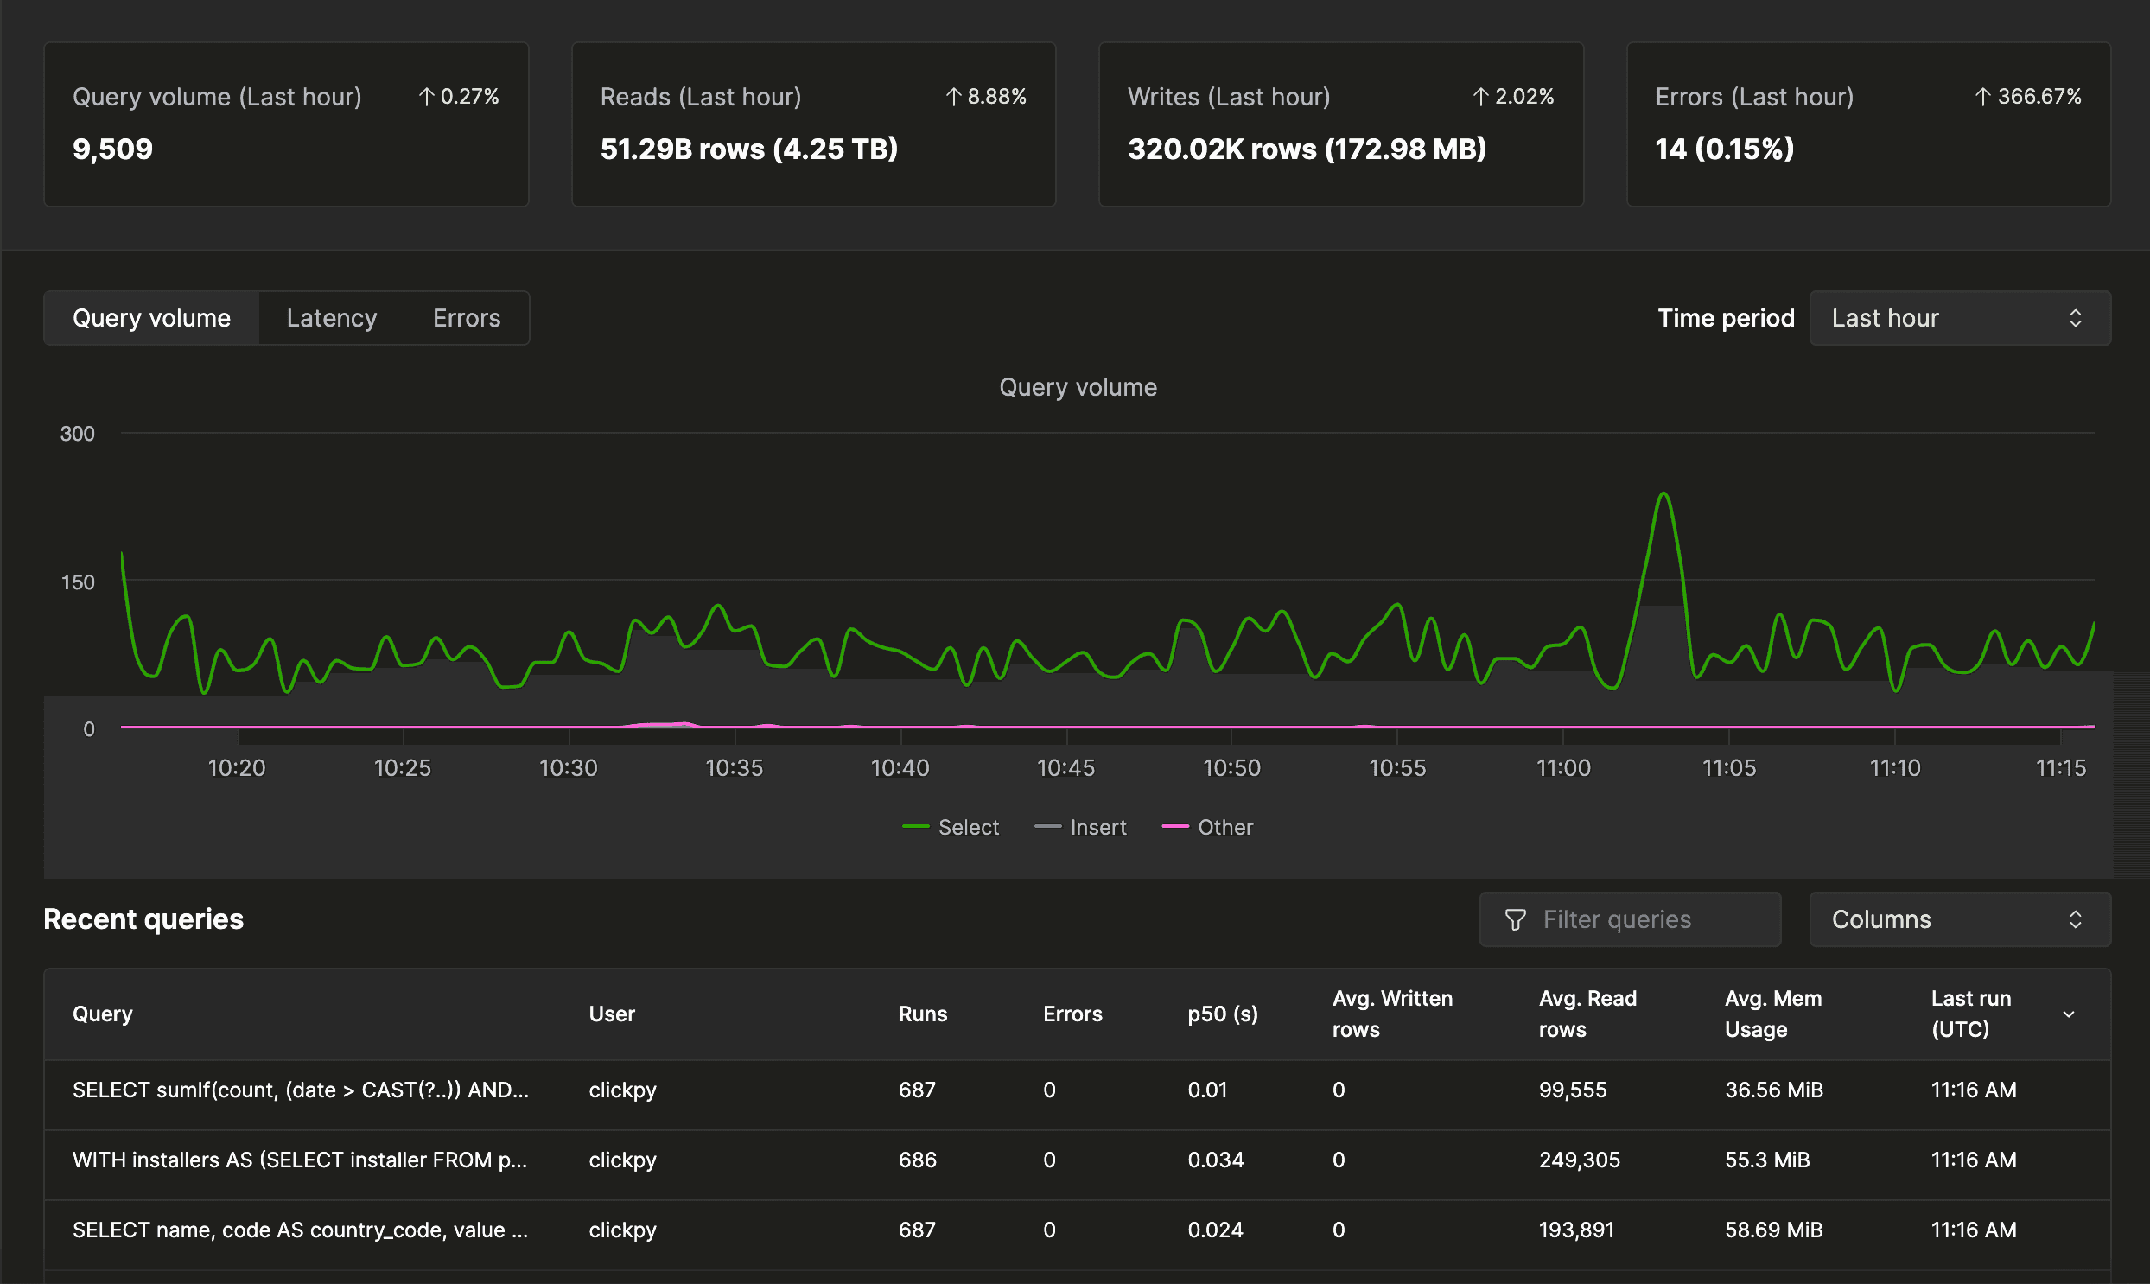Click the Columns selector chevron icon
The height and width of the screenshot is (1284, 2150).
pos(2075,919)
